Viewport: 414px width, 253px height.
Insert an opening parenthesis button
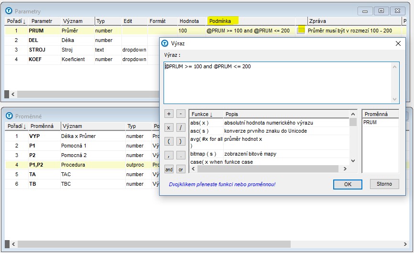click(169, 141)
